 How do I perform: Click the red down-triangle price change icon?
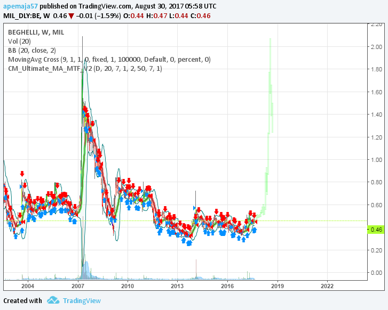pyautogui.click(x=72, y=17)
